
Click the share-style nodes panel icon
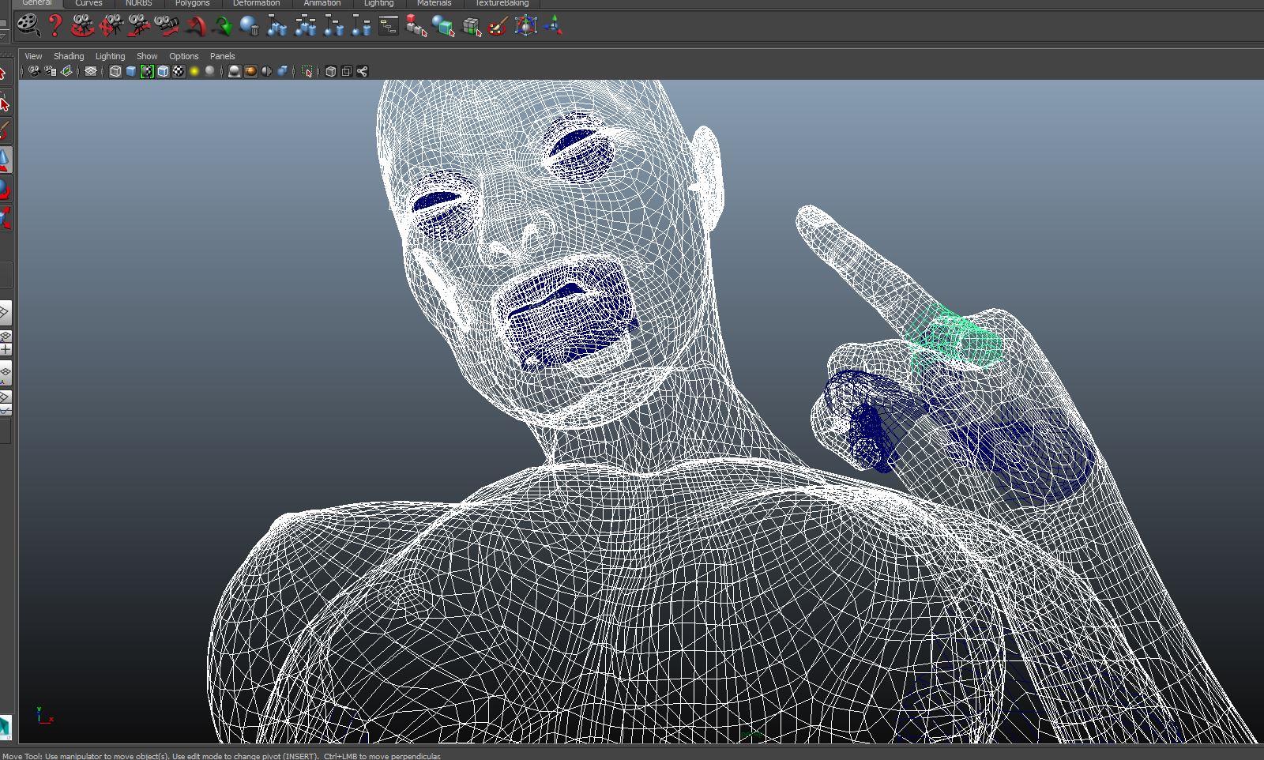pyautogui.click(x=362, y=71)
